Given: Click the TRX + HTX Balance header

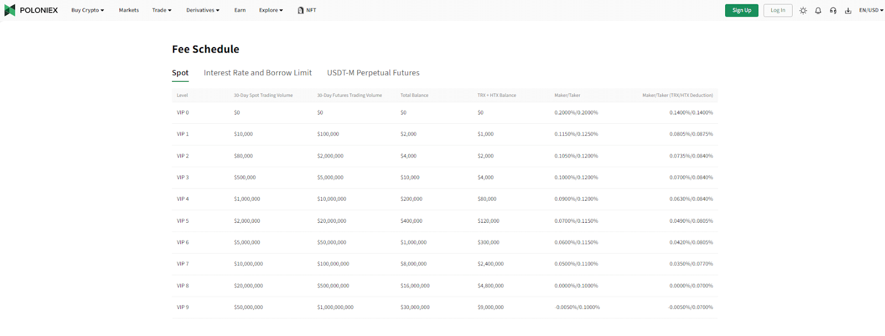Looking at the screenshot, I should (x=497, y=96).
